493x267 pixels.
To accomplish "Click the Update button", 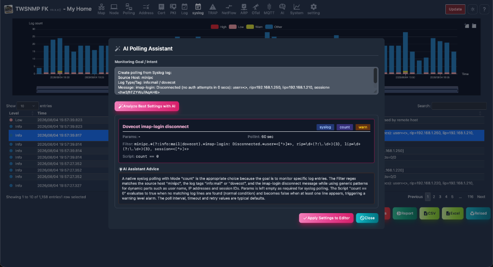I will [x=455, y=9].
